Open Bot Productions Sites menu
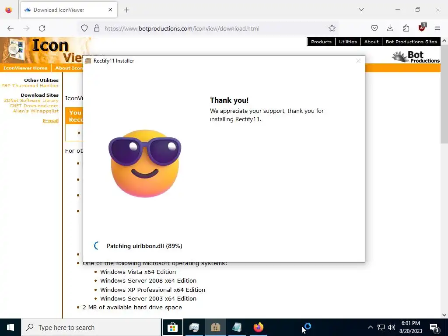This screenshot has height=336, width=448. click(411, 42)
